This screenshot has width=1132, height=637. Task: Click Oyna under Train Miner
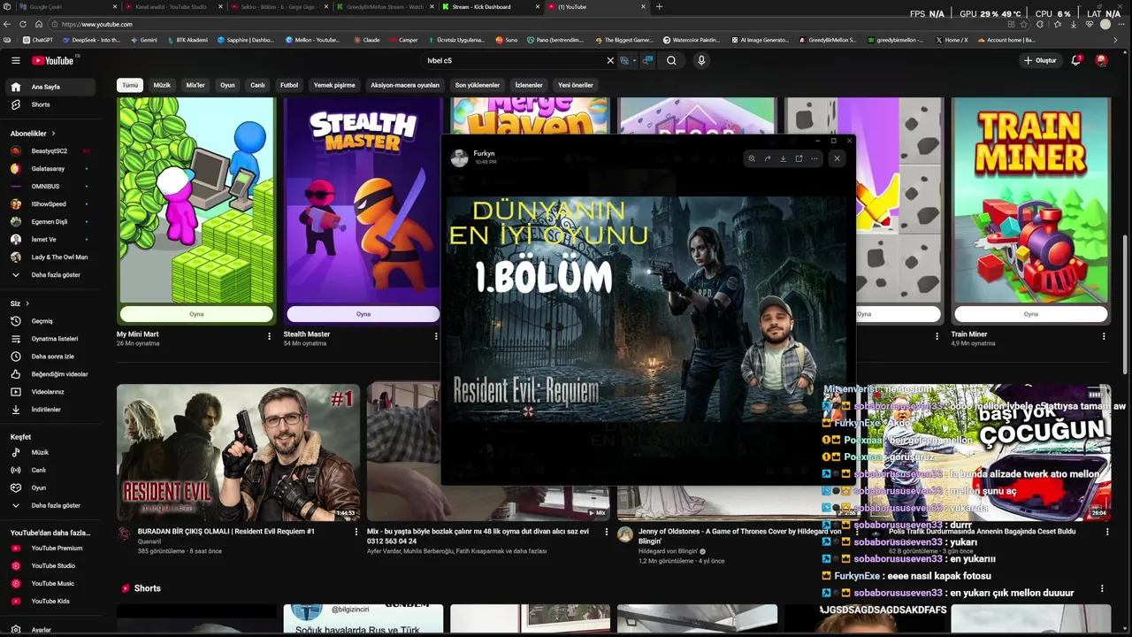point(1030,314)
